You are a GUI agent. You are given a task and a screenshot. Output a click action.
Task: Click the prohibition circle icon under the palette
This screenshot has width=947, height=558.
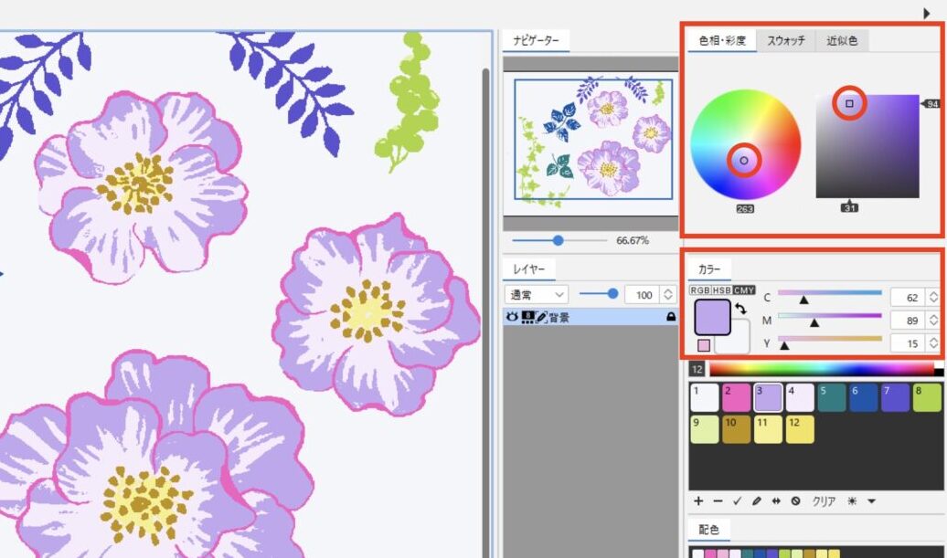pos(795,500)
